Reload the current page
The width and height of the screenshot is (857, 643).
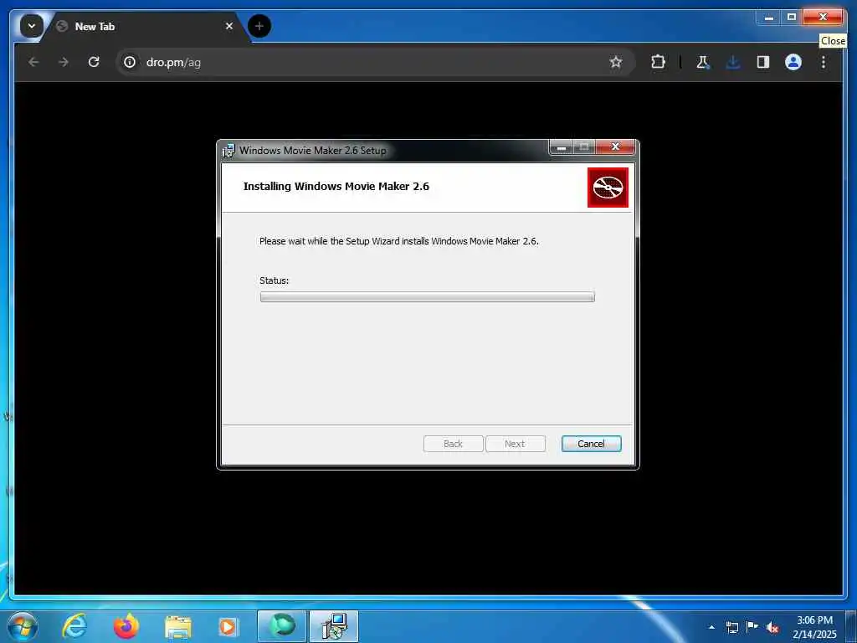click(94, 62)
